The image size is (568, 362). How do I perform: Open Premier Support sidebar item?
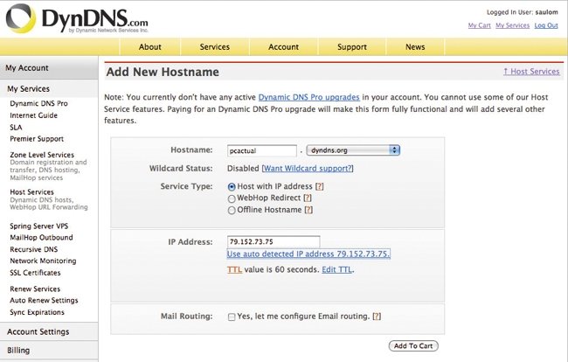click(x=37, y=139)
